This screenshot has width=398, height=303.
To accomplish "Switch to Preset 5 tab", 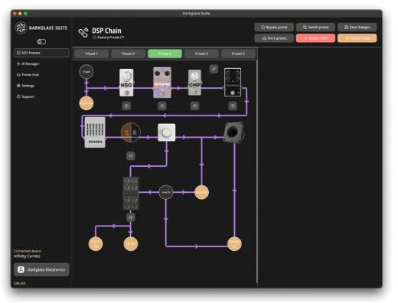I will pos(238,54).
